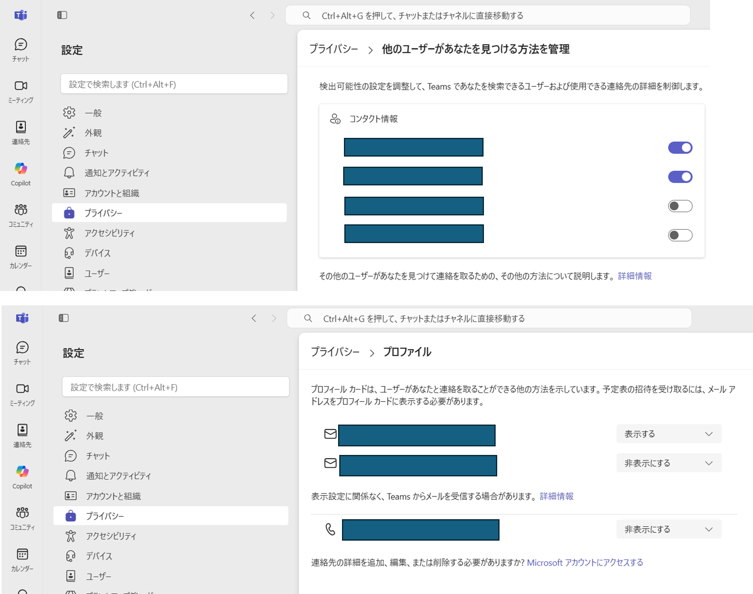Viewport: 753px width, 594px height.
Task: Click the 連絡先 rail icon in the コンタクト情報 window
Action: [21, 127]
